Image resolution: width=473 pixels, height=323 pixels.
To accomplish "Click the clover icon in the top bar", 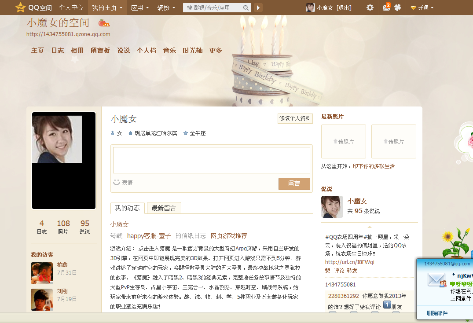I will pyautogui.click(x=398, y=7).
